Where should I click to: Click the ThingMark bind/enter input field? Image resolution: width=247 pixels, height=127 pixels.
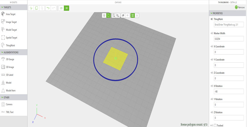tap(229, 25)
